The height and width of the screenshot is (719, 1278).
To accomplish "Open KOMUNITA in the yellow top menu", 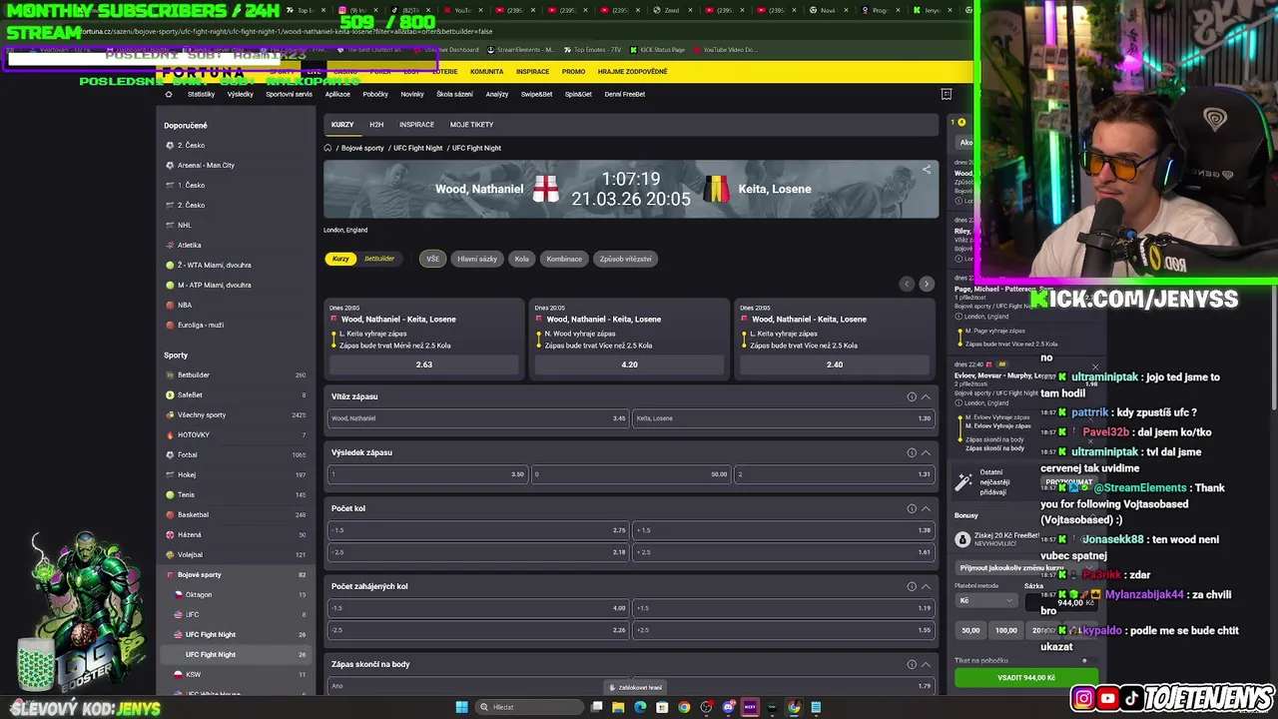I will [486, 72].
